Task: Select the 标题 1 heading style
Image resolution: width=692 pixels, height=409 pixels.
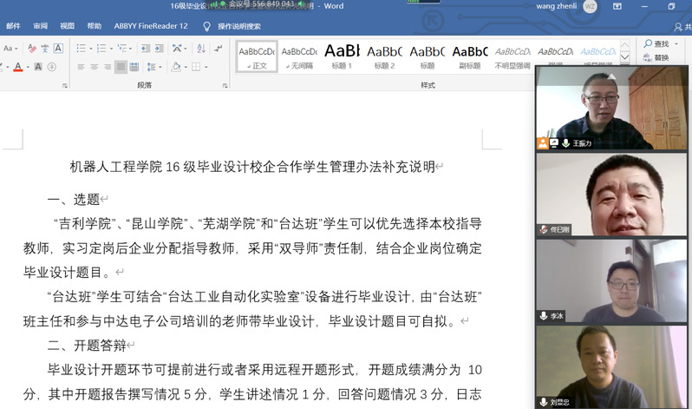Action: (342, 52)
